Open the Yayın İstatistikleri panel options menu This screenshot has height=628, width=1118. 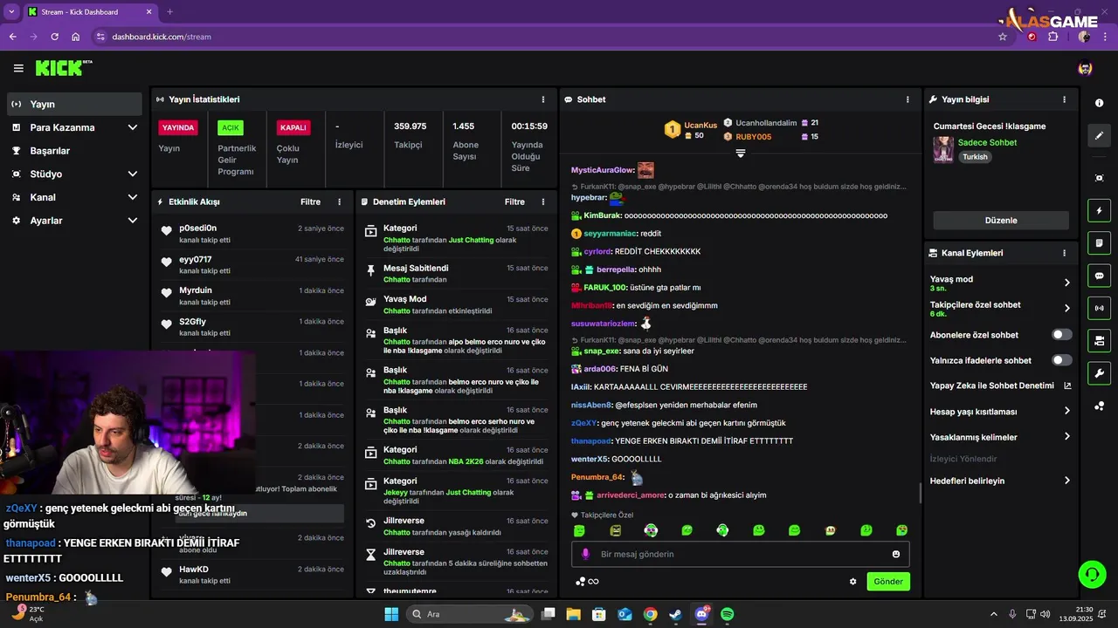tap(543, 99)
